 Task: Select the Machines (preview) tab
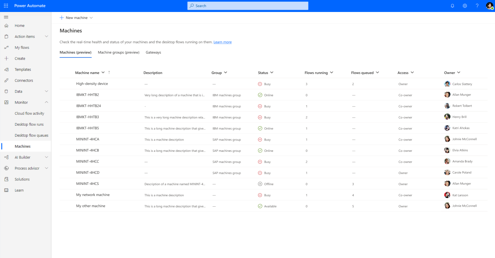point(76,52)
